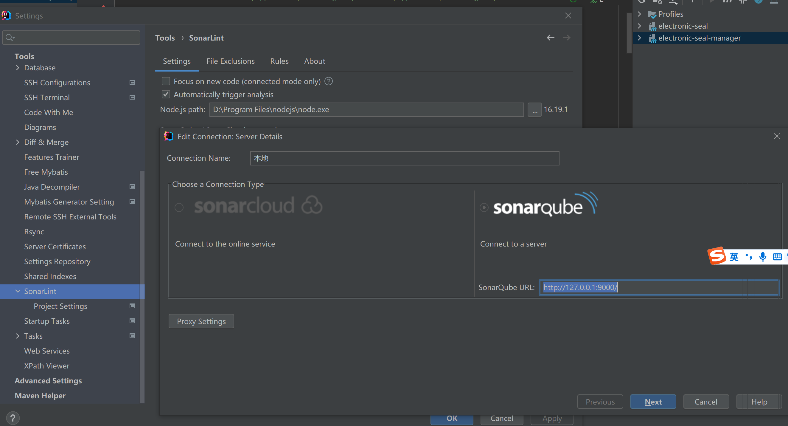Select Free Mybatis in the settings tree
The image size is (788, 426).
pyautogui.click(x=46, y=172)
